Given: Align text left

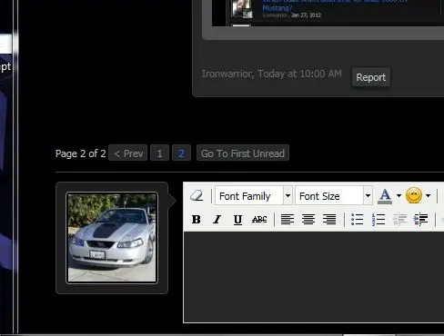Looking at the screenshot, I should point(288,219).
